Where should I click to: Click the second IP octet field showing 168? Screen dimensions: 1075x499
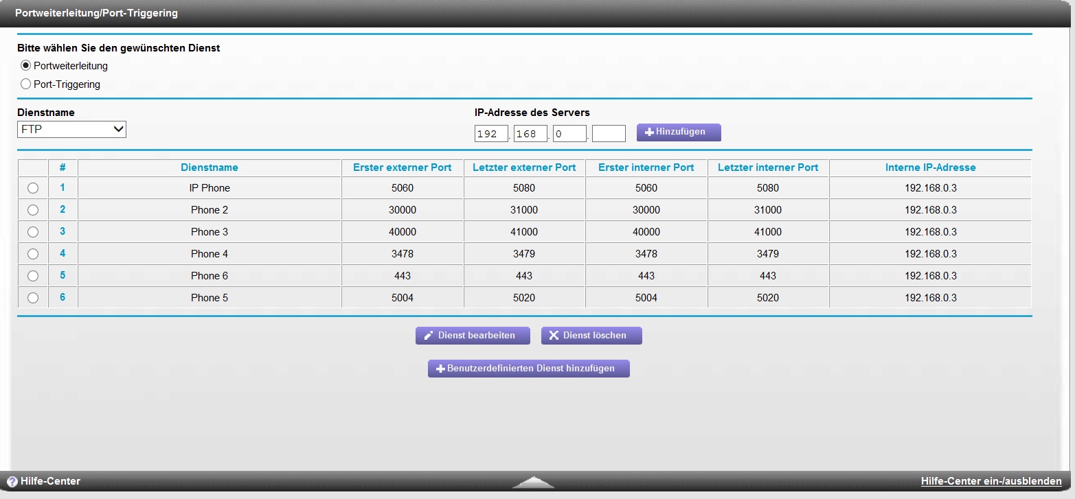pos(530,133)
